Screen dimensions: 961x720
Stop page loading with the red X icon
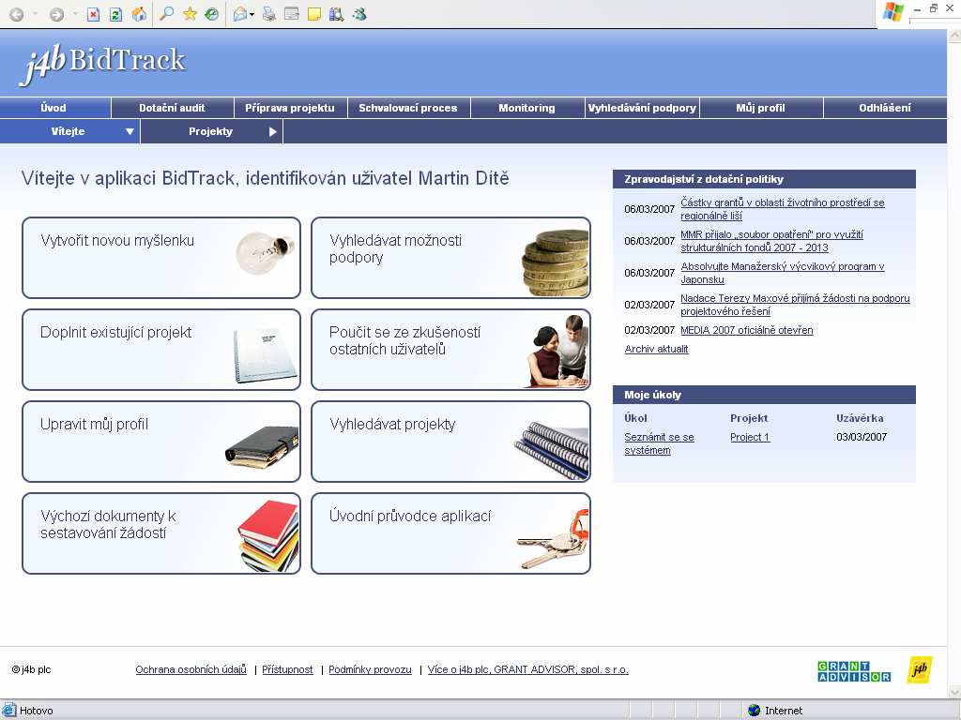(93, 14)
